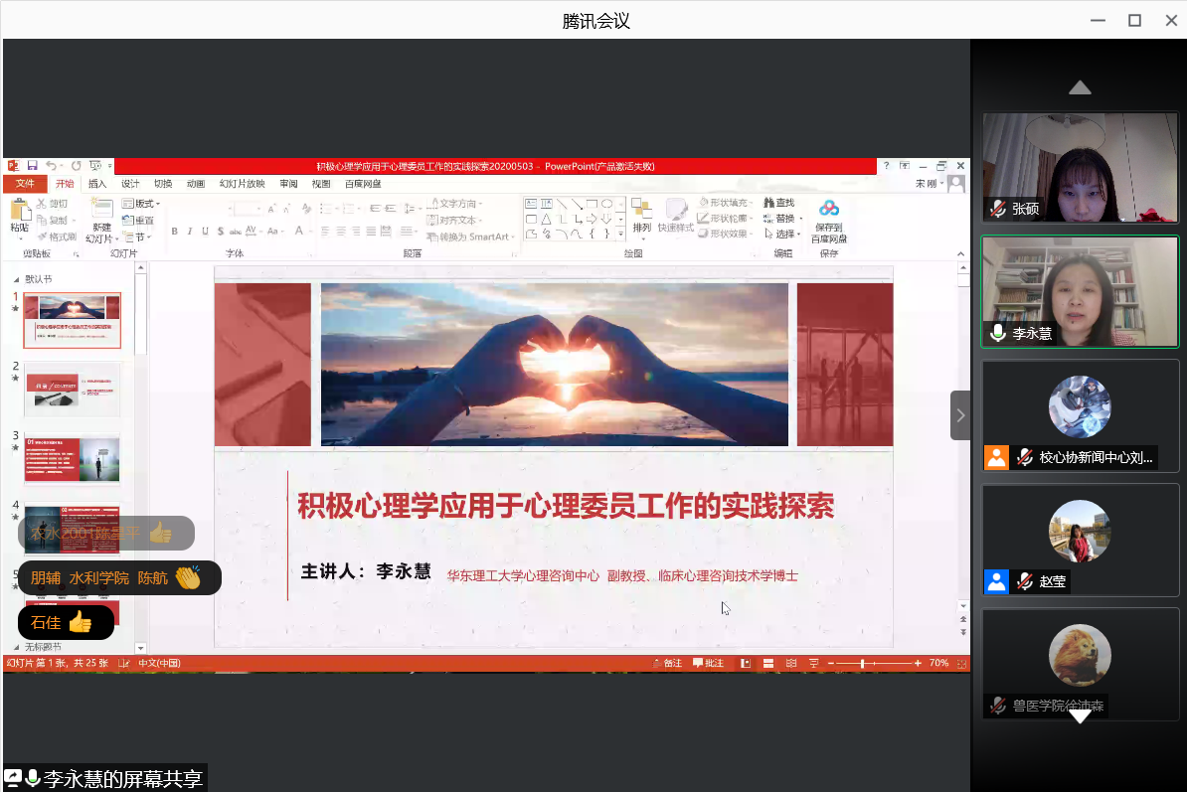Click the Find (查找) binoculars icon
Image resolution: width=1187 pixels, height=792 pixels.
(769, 204)
